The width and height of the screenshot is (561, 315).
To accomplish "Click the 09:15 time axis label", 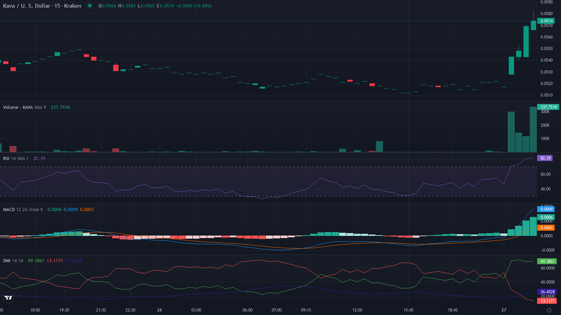I will pyautogui.click(x=306, y=310).
